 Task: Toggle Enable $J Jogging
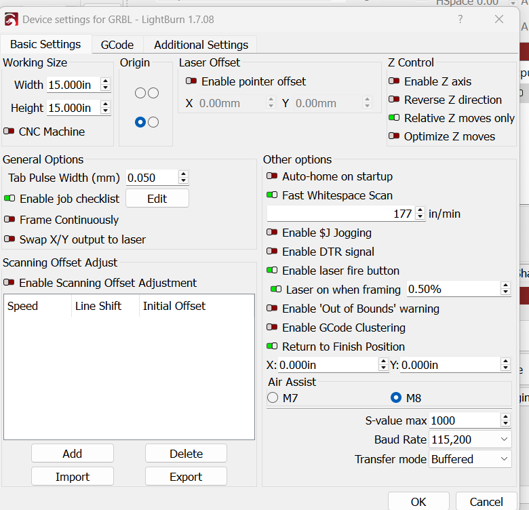click(x=272, y=233)
